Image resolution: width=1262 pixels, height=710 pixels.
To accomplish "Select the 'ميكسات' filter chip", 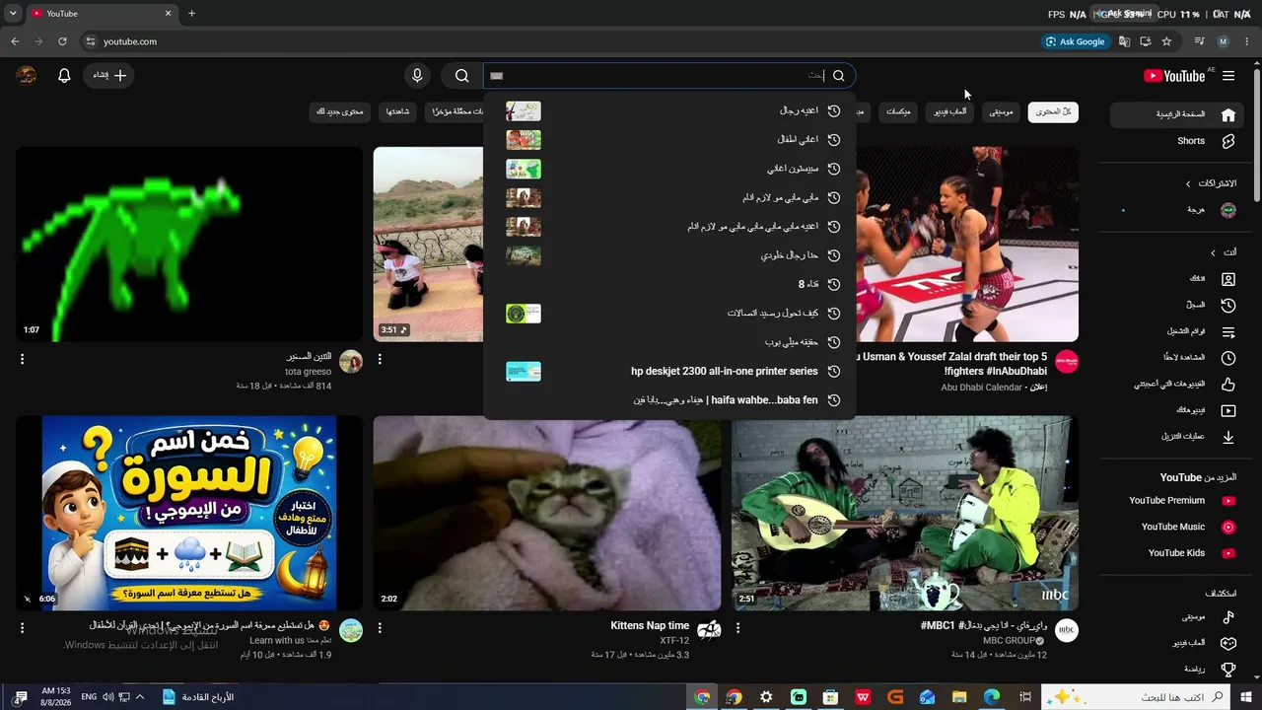I will [x=897, y=112].
